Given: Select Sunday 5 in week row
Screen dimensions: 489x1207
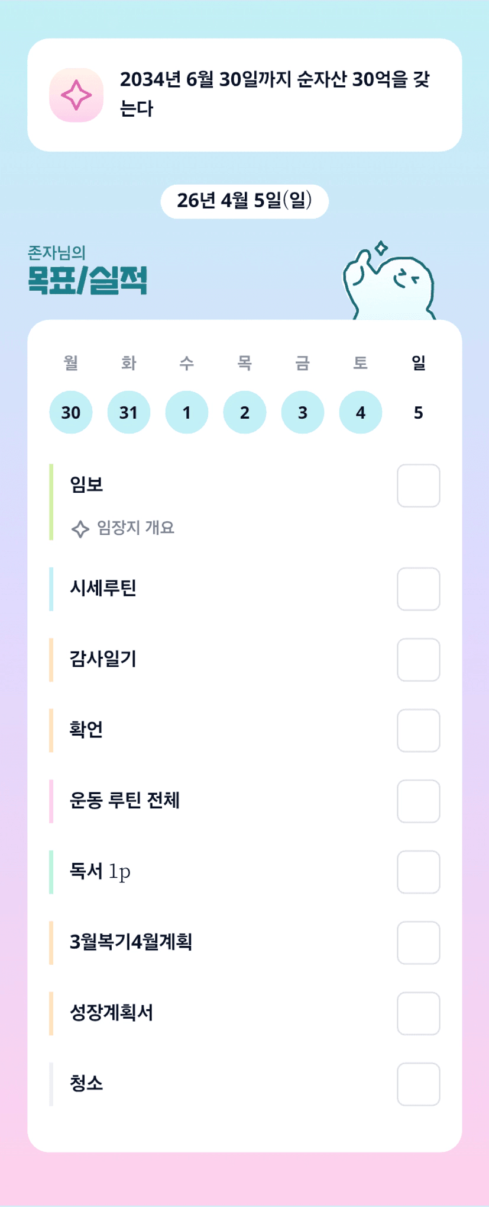Looking at the screenshot, I should 418,412.
